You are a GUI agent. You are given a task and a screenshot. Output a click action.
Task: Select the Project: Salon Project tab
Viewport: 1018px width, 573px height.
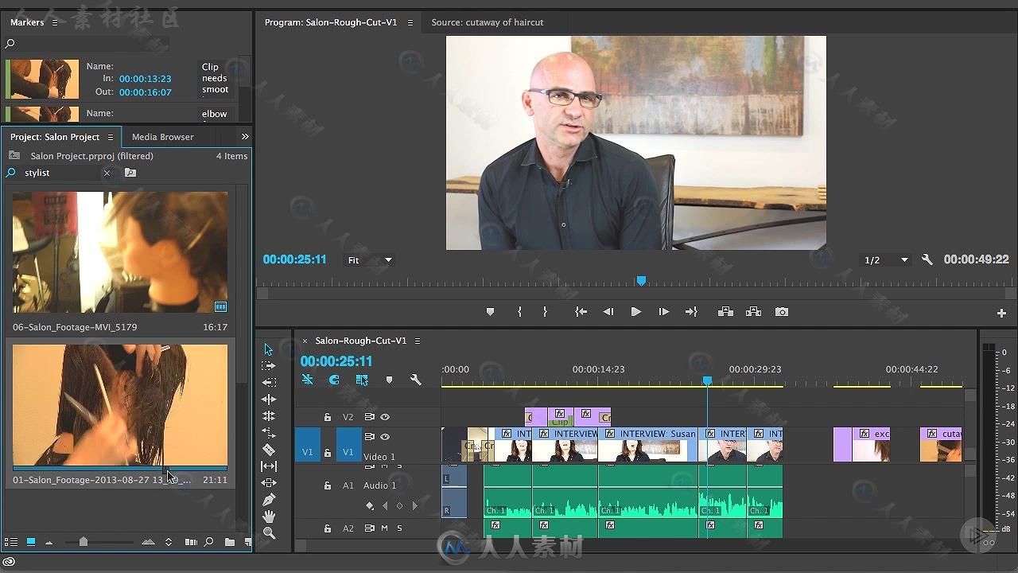click(55, 137)
